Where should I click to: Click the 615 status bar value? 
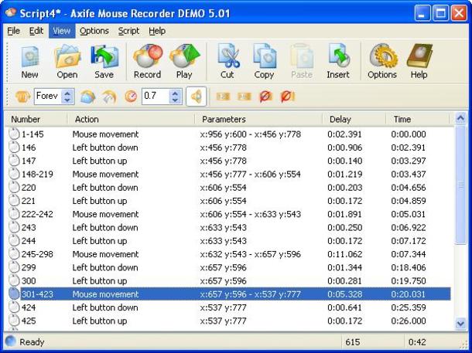(353, 342)
